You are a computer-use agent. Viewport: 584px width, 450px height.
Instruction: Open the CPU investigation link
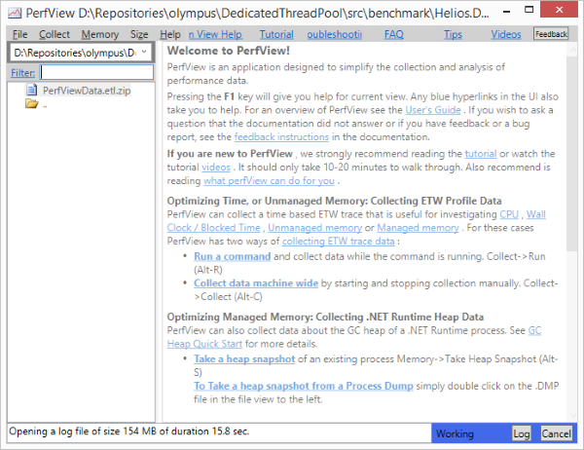pyautogui.click(x=509, y=214)
